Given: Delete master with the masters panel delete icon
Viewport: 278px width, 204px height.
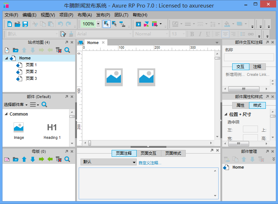Looking at the screenshot, I should (x=59, y=159).
